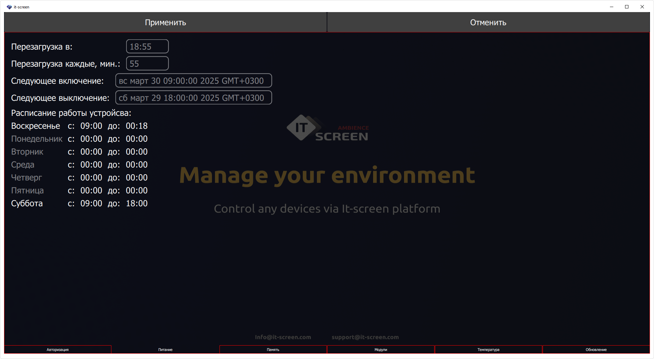Click the Следующее выключение date field
The image size is (654, 359).
pos(193,98)
